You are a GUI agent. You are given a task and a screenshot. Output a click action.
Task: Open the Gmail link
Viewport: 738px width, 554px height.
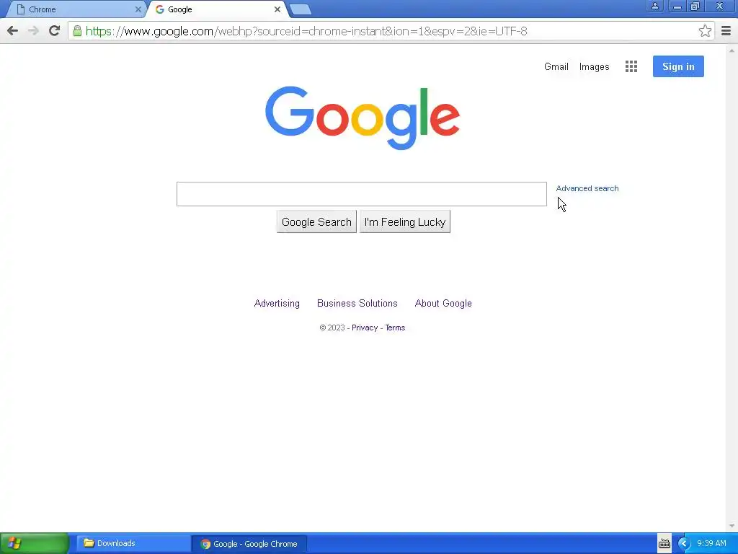click(556, 67)
